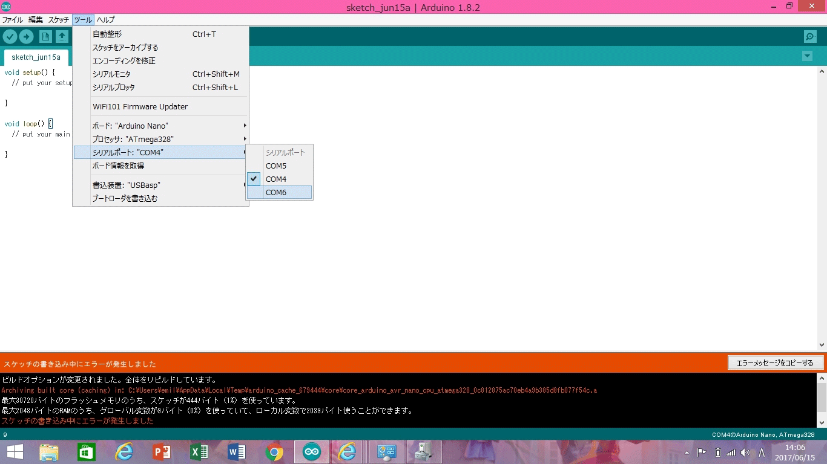Click the Verify (checkmark) toolbar icon

point(10,37)
